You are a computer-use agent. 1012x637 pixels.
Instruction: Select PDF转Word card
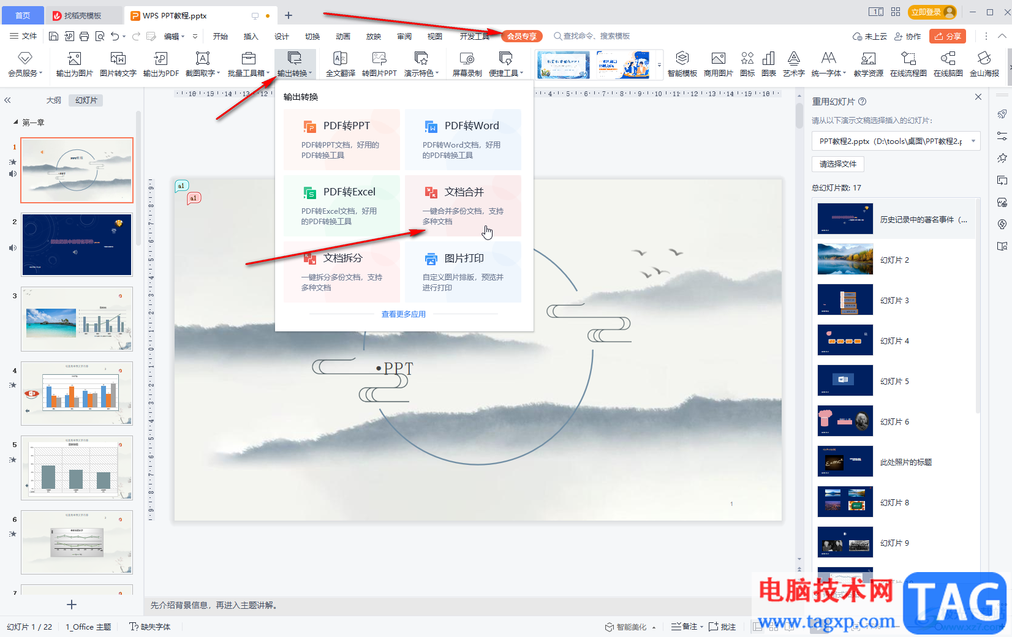coord(463,140)
